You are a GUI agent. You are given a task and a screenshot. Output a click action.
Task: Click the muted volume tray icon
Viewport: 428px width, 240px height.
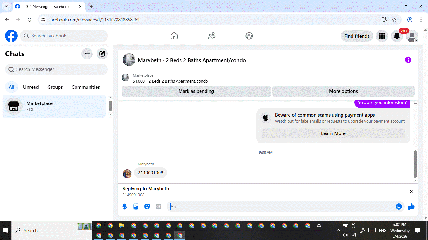pos(346,235)
